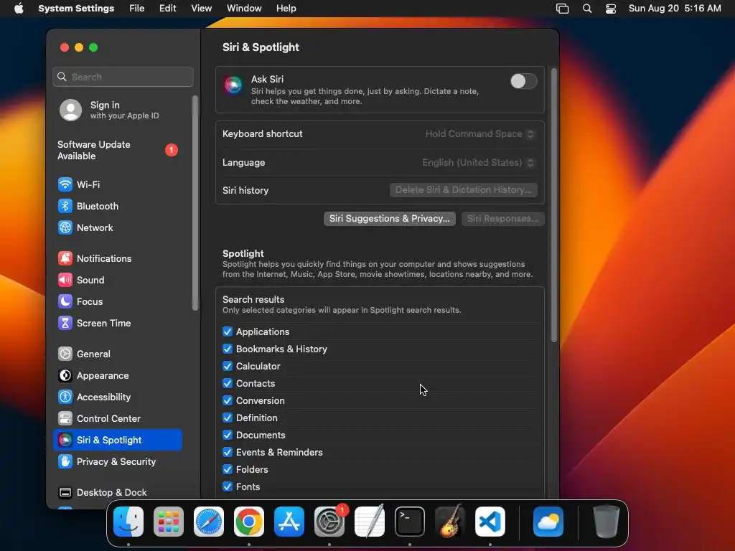Screen dimensions: 735x551
Task: Click the sidebar scrollbar
Action: (x=195, y=203)
